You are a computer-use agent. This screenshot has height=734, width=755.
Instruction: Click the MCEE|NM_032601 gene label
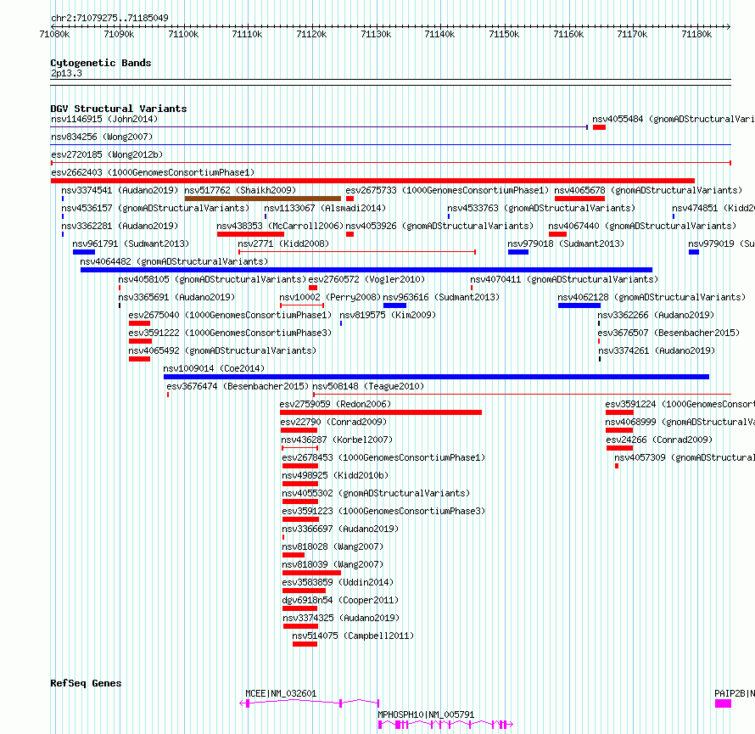281,693
